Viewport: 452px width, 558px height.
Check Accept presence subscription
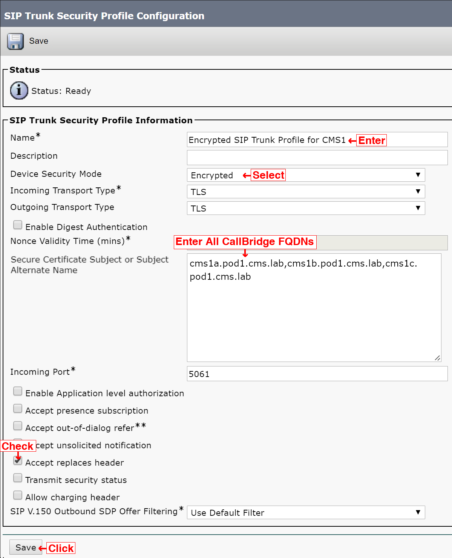click(x=18, y=409)
